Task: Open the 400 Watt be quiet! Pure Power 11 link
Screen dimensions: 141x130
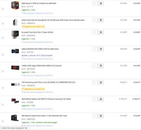Action: click(44, 116)
